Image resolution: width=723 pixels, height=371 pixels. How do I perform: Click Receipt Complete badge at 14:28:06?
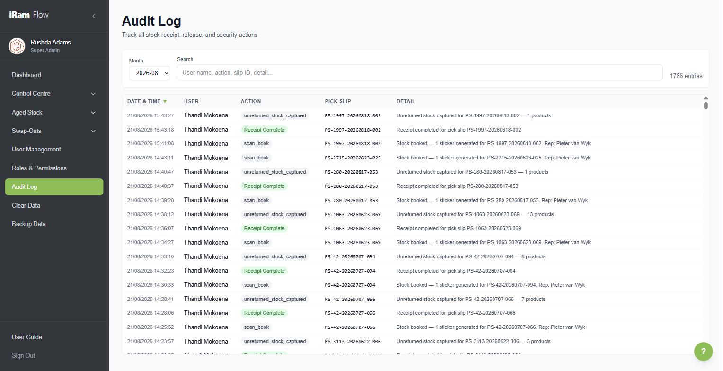[264, 313]
